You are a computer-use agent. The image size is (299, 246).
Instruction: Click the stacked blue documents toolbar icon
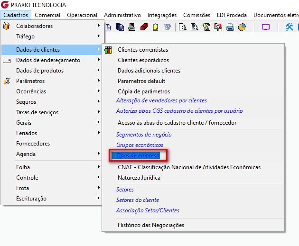click(120, 27)
